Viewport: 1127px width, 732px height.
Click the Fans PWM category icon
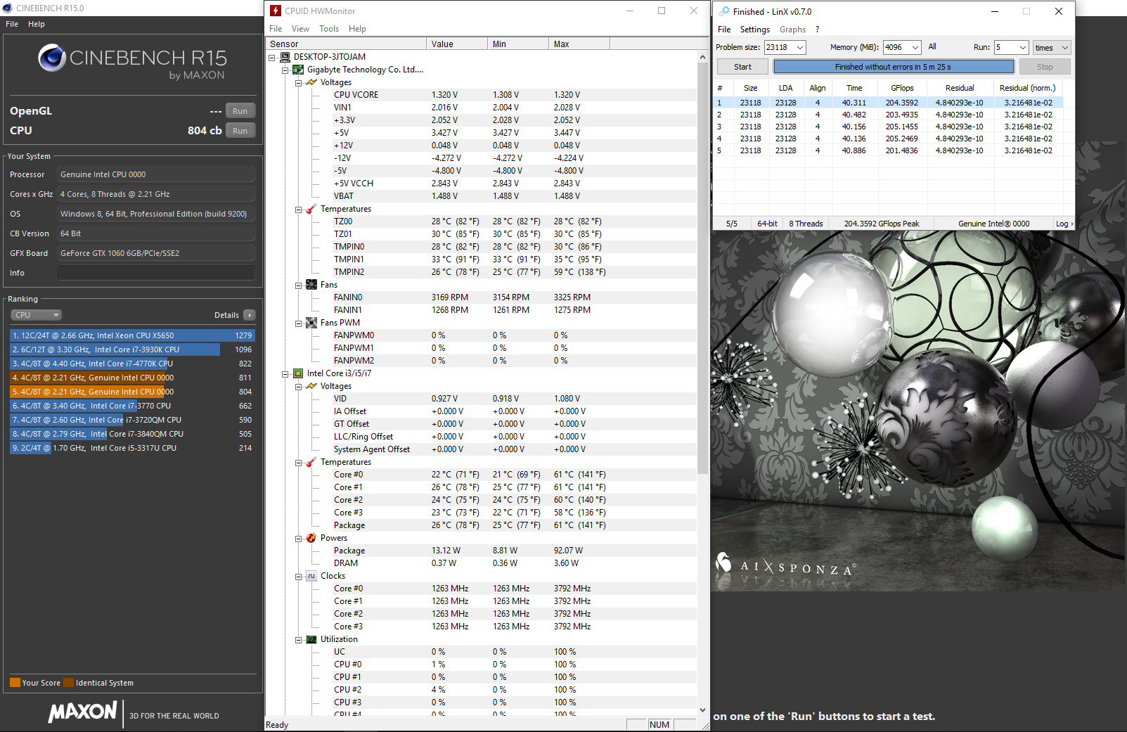point(311,323)
